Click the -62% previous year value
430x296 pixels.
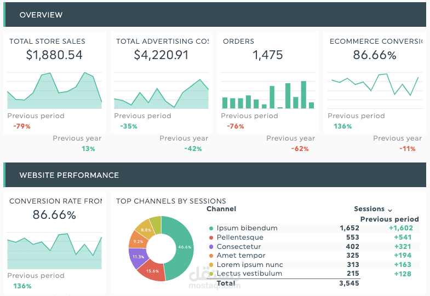click(x=300, y=149)
